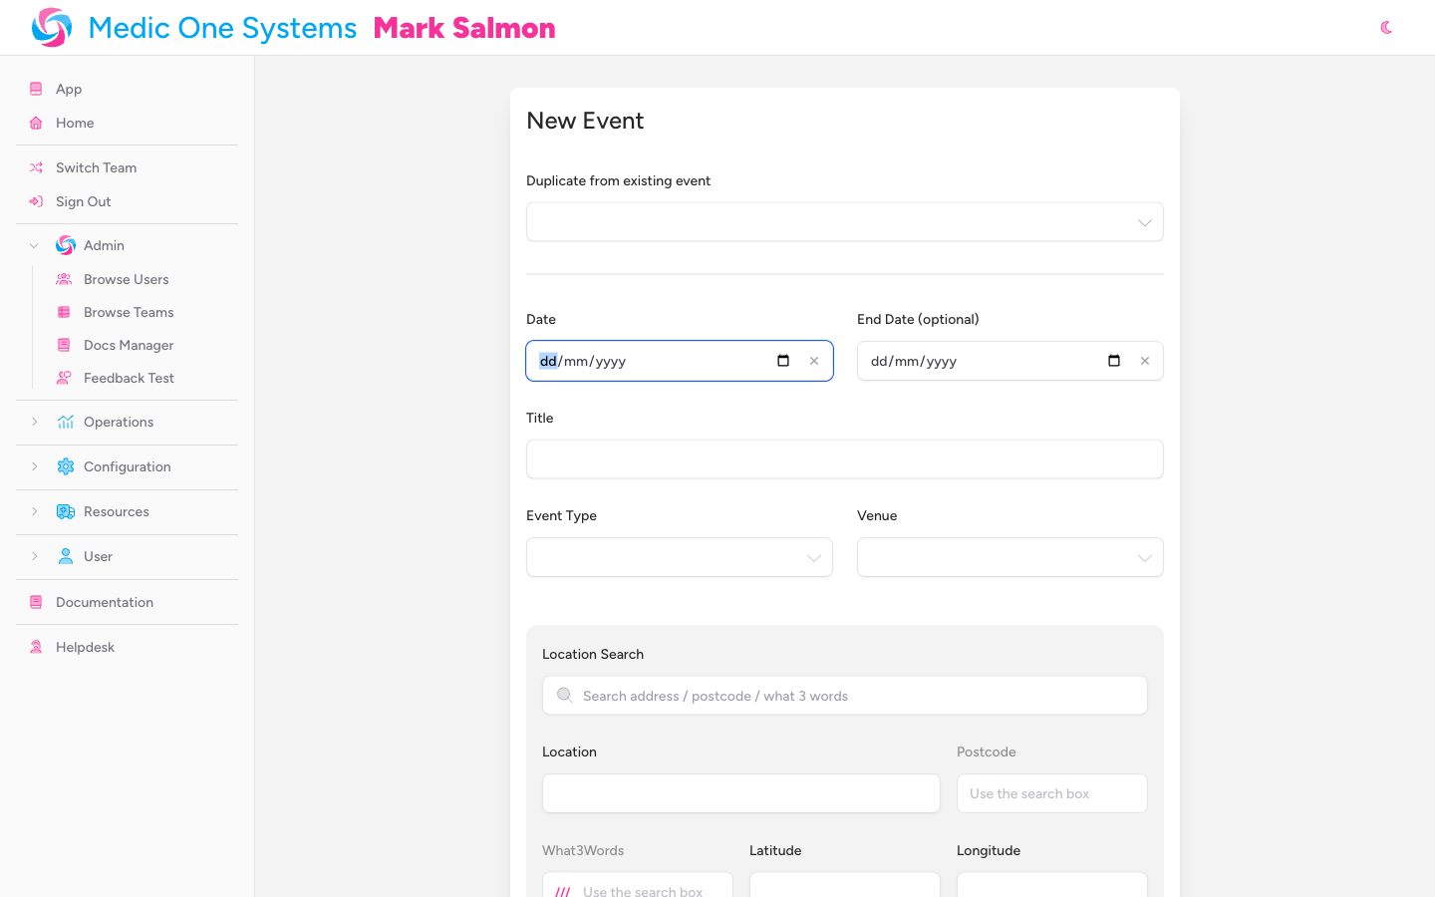Image resolution: width=1435 pixels, height=897 pixels.
Task: Click the Docs Manager icon
Action: pos(64,345)
